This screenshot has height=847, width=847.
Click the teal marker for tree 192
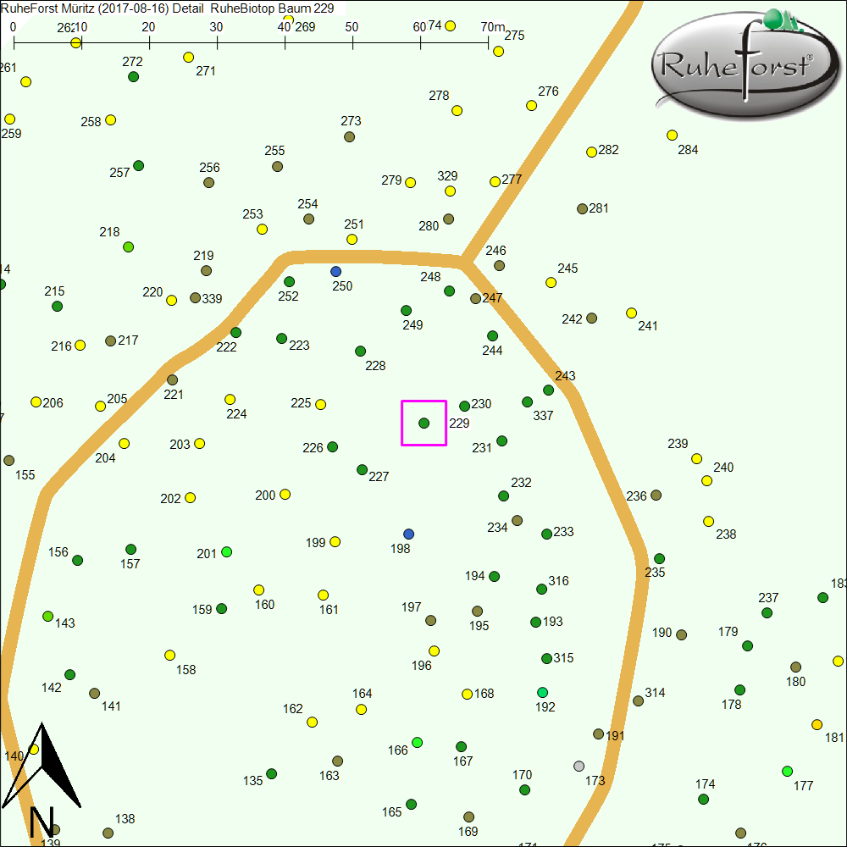click(x=542, y=692)
